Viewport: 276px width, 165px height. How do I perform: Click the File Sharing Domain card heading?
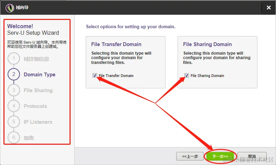(x=208, y=44)
